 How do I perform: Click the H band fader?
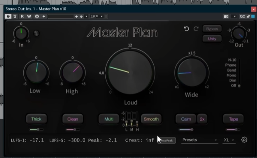coord(137,119)
